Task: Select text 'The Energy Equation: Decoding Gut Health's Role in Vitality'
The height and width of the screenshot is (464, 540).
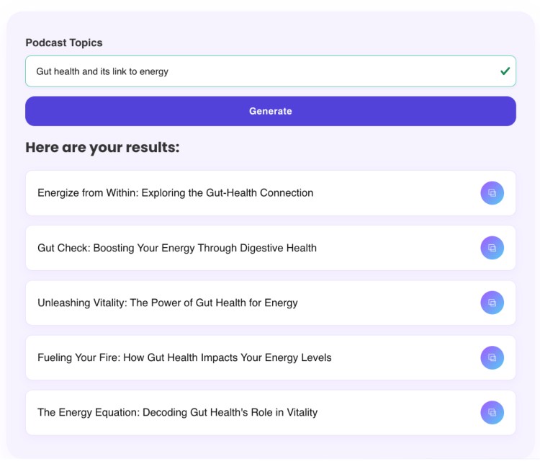Action: [177, 413]
